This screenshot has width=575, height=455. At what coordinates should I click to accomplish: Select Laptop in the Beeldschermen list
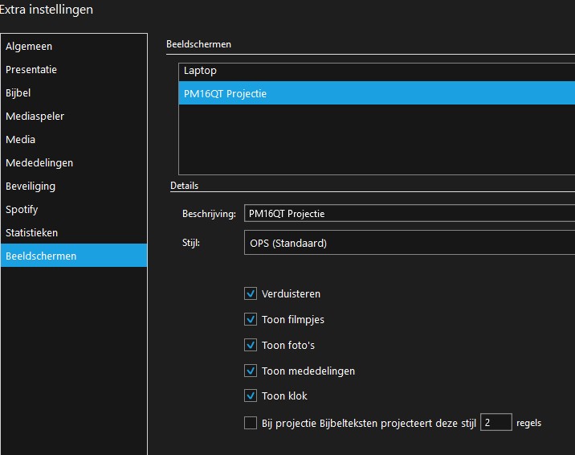pyautogui.click(x=200, y=71)
